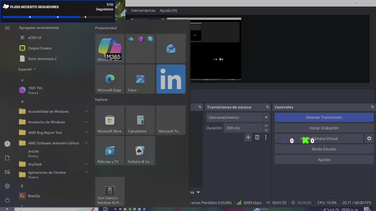
Task: Open Ajustes from OBS controls
Action: (324, 160)
